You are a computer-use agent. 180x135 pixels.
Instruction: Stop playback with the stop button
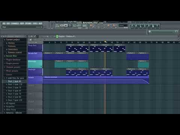[66, 25]
